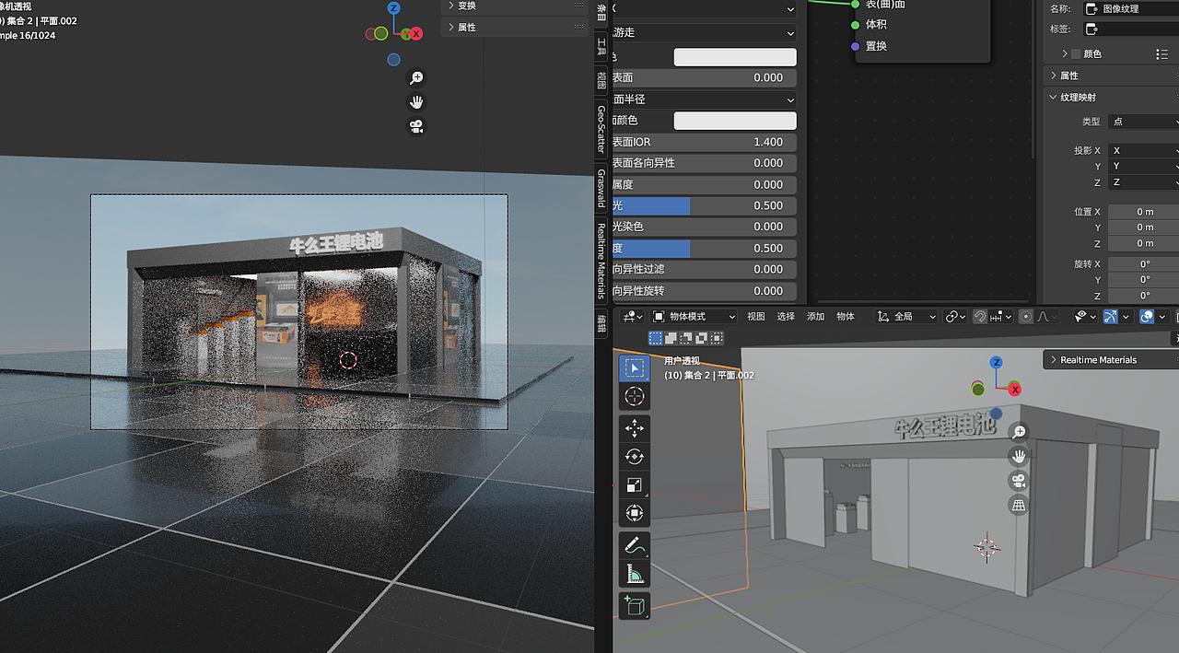This screenshot has height=653, width=1179.
Task: Open the snap settings dropdown
Action: (x=1001, y=316)
